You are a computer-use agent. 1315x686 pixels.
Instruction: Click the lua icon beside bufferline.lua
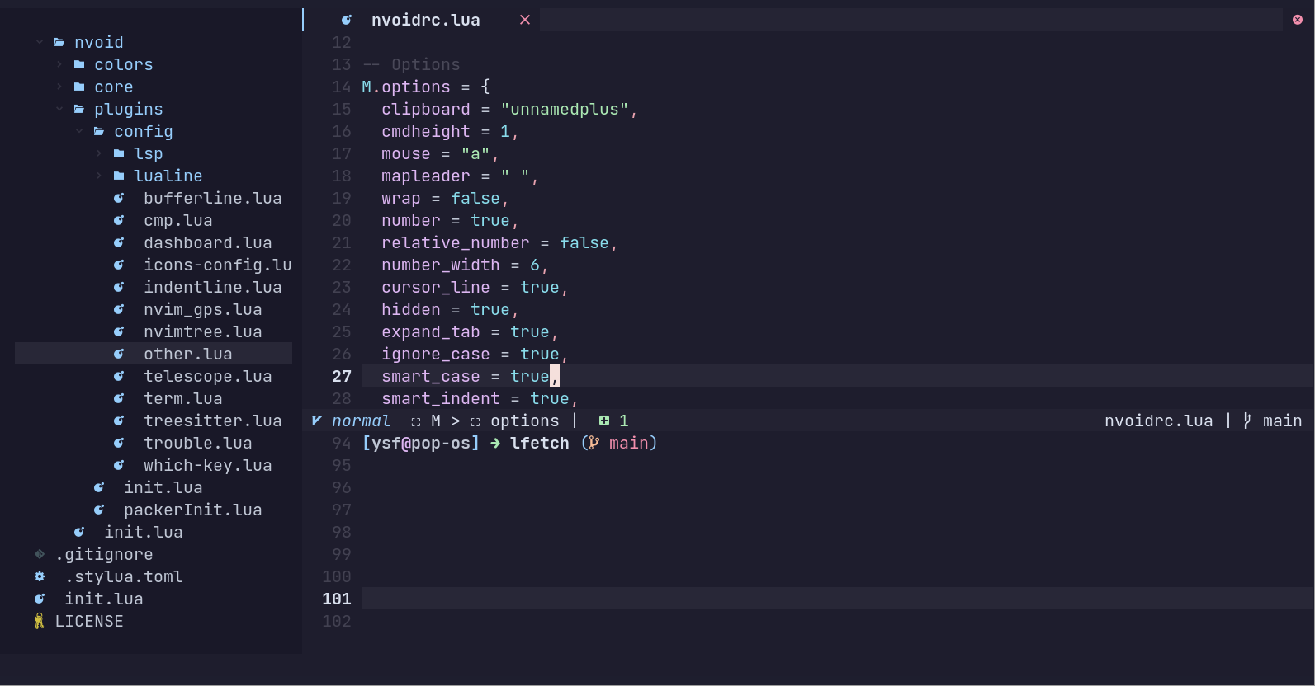(x=119, y=198)
